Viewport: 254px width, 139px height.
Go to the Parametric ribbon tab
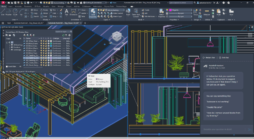[28, 6]
